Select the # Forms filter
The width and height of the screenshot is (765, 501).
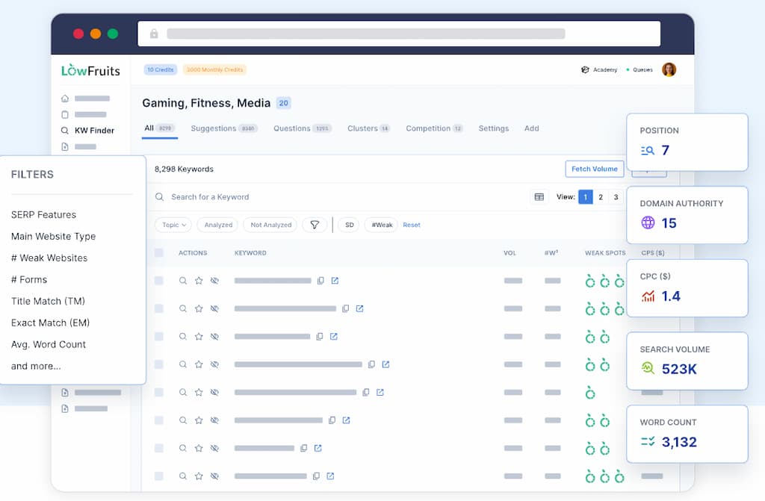click(29, 279)
